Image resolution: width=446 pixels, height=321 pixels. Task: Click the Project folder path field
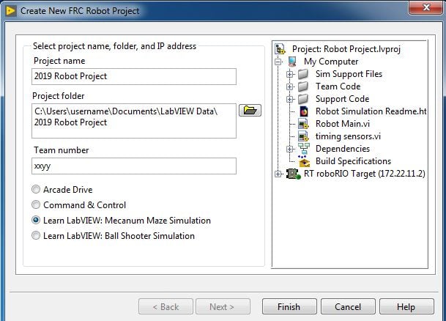click(x=134, y=121)
